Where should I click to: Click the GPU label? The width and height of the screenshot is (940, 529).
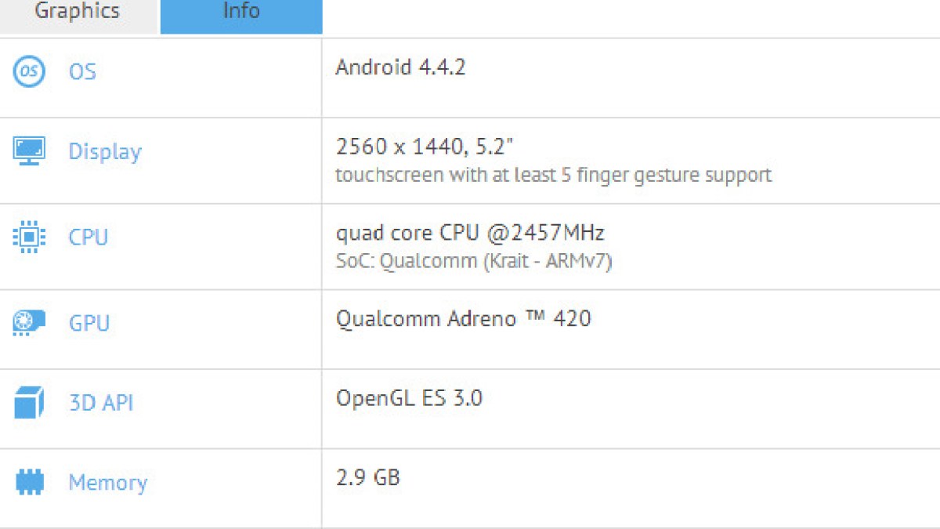click(x=89, y=322)
